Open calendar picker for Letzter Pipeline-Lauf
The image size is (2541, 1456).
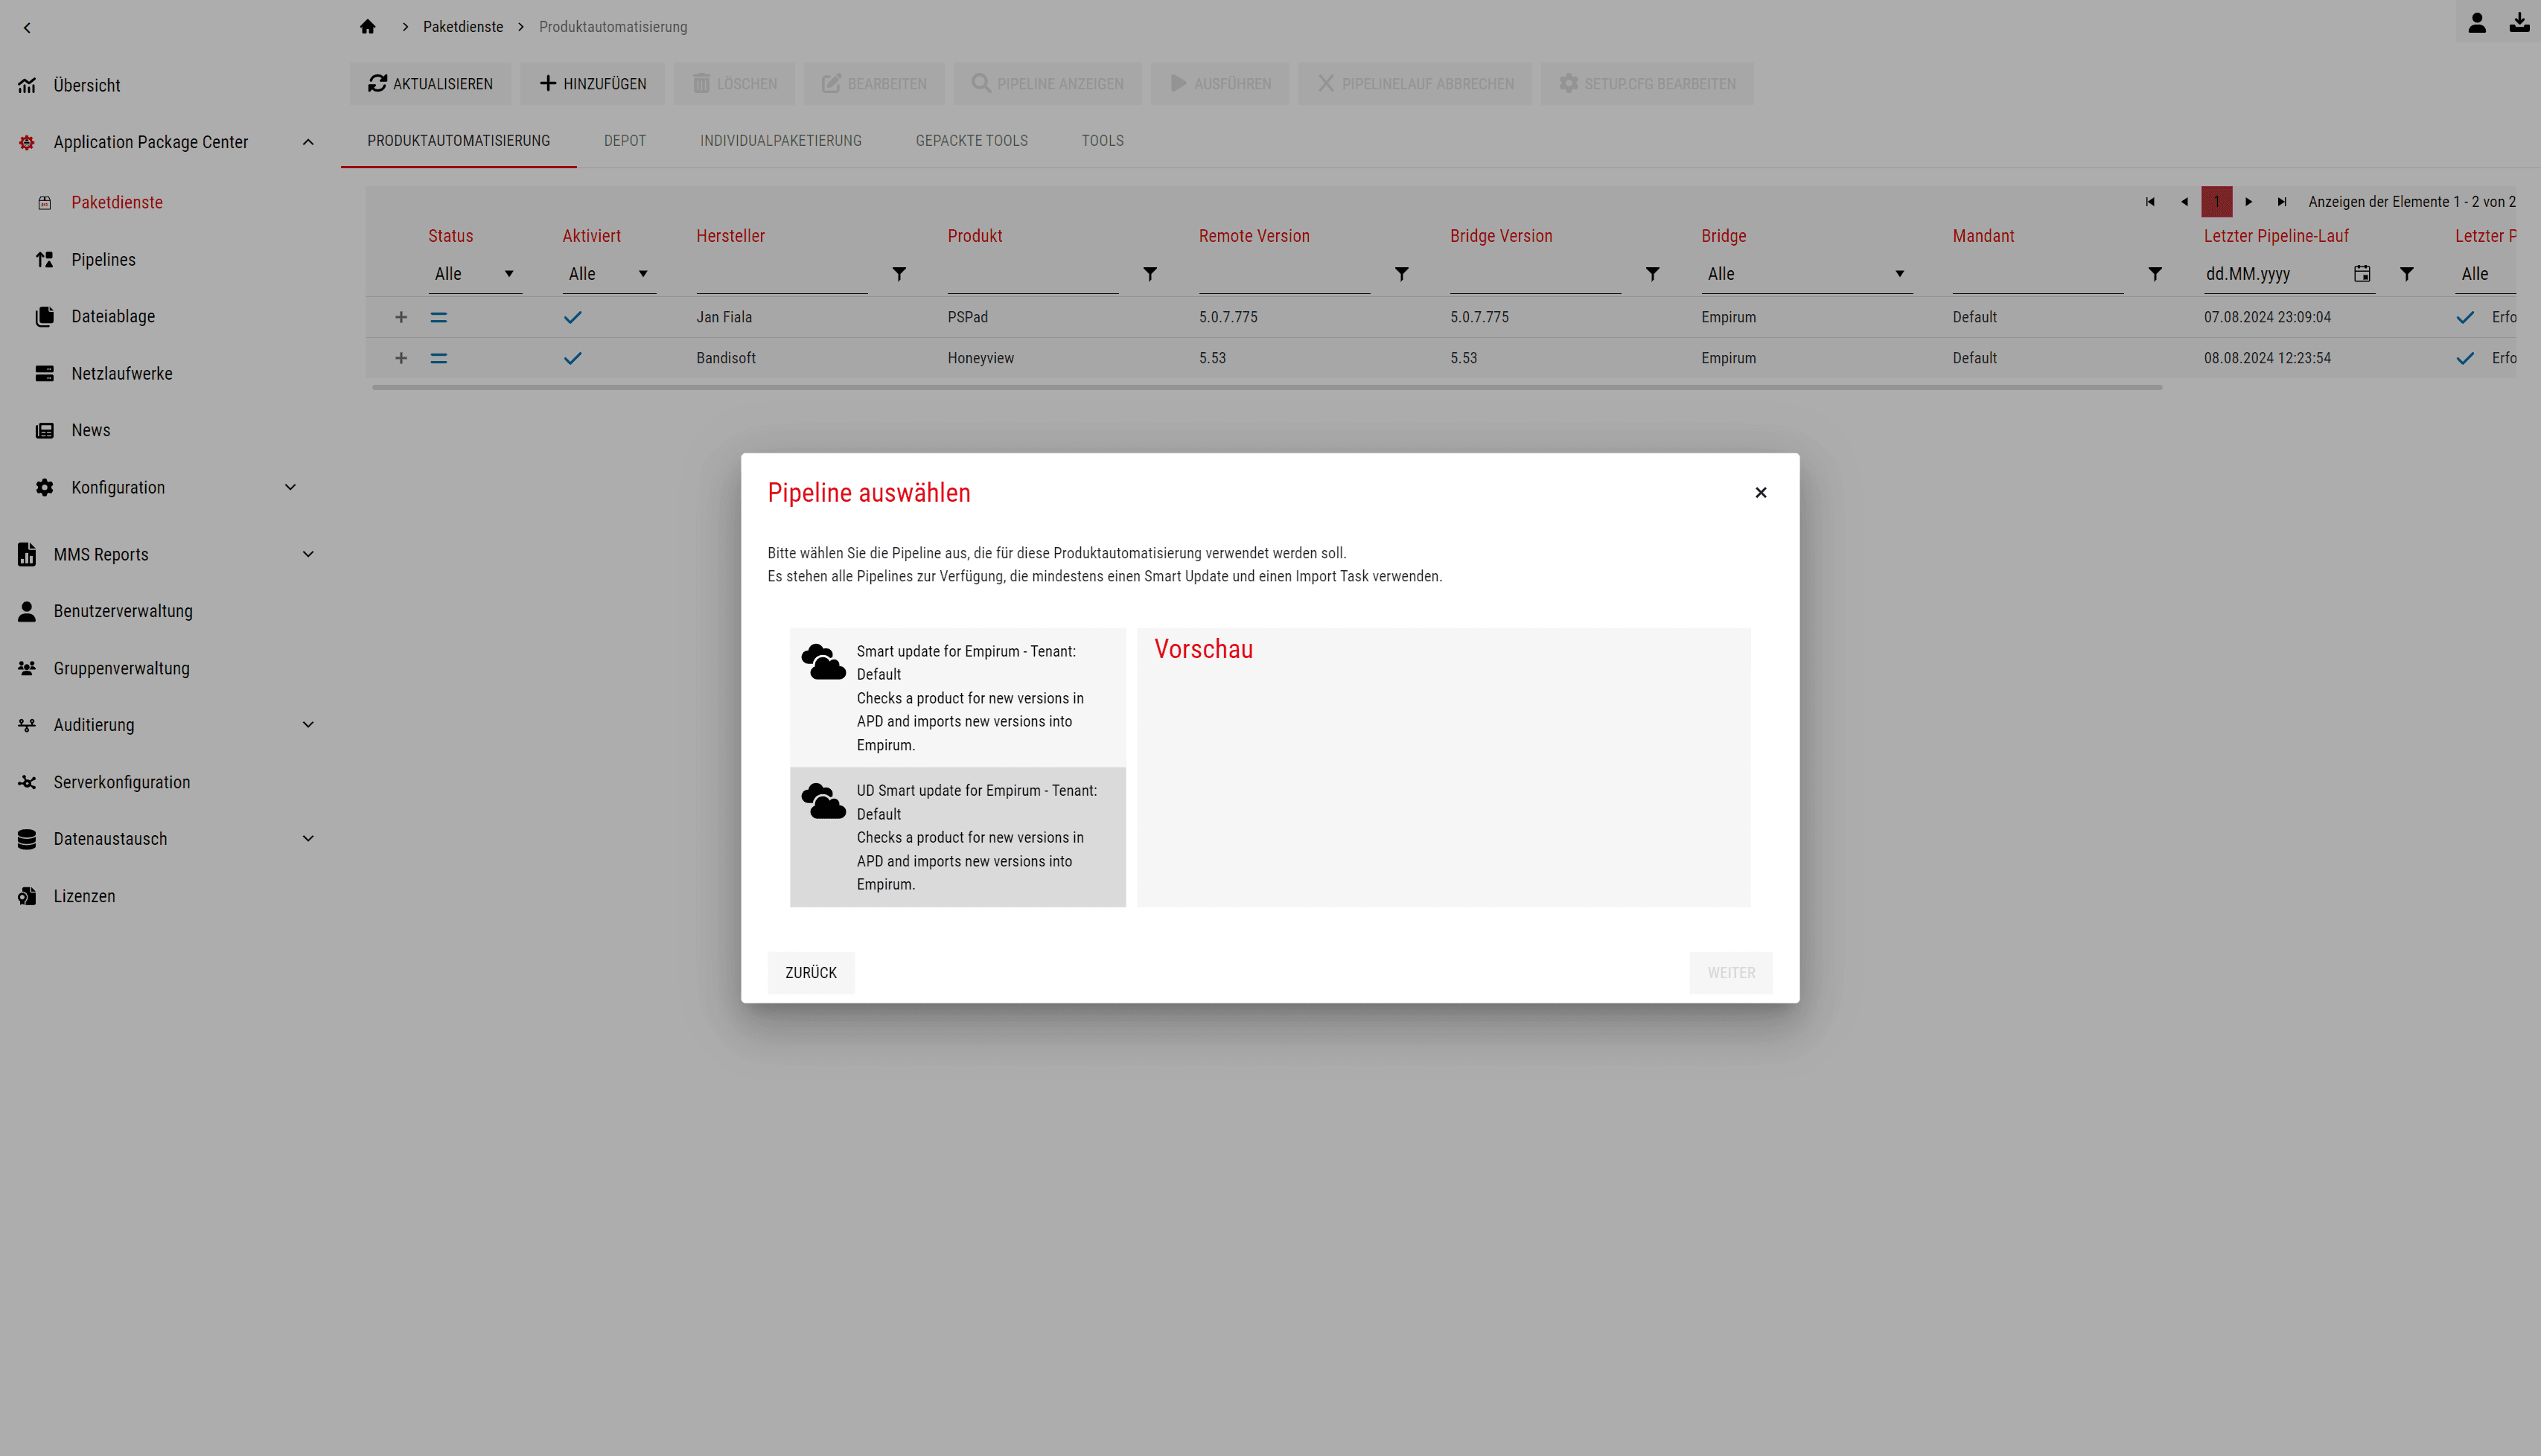pos(2362,274)
